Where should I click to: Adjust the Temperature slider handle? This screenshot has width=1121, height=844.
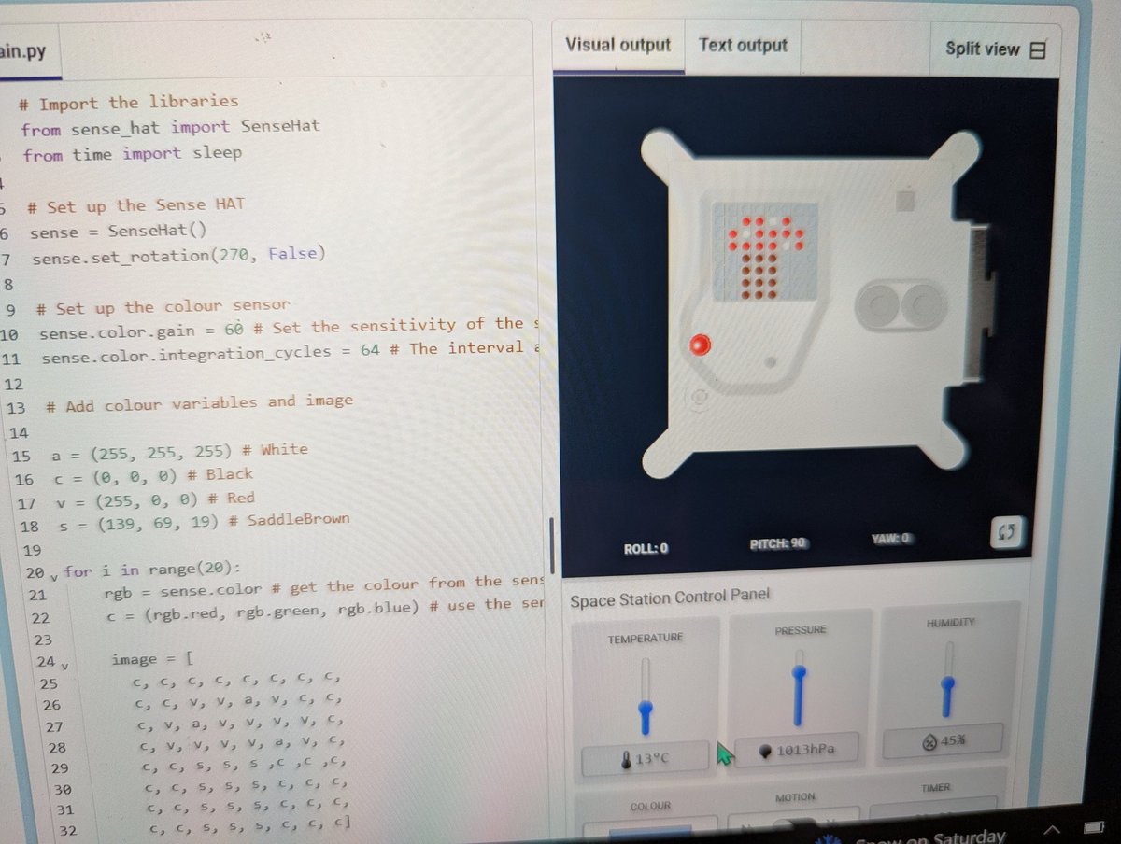tap(645, 711)
